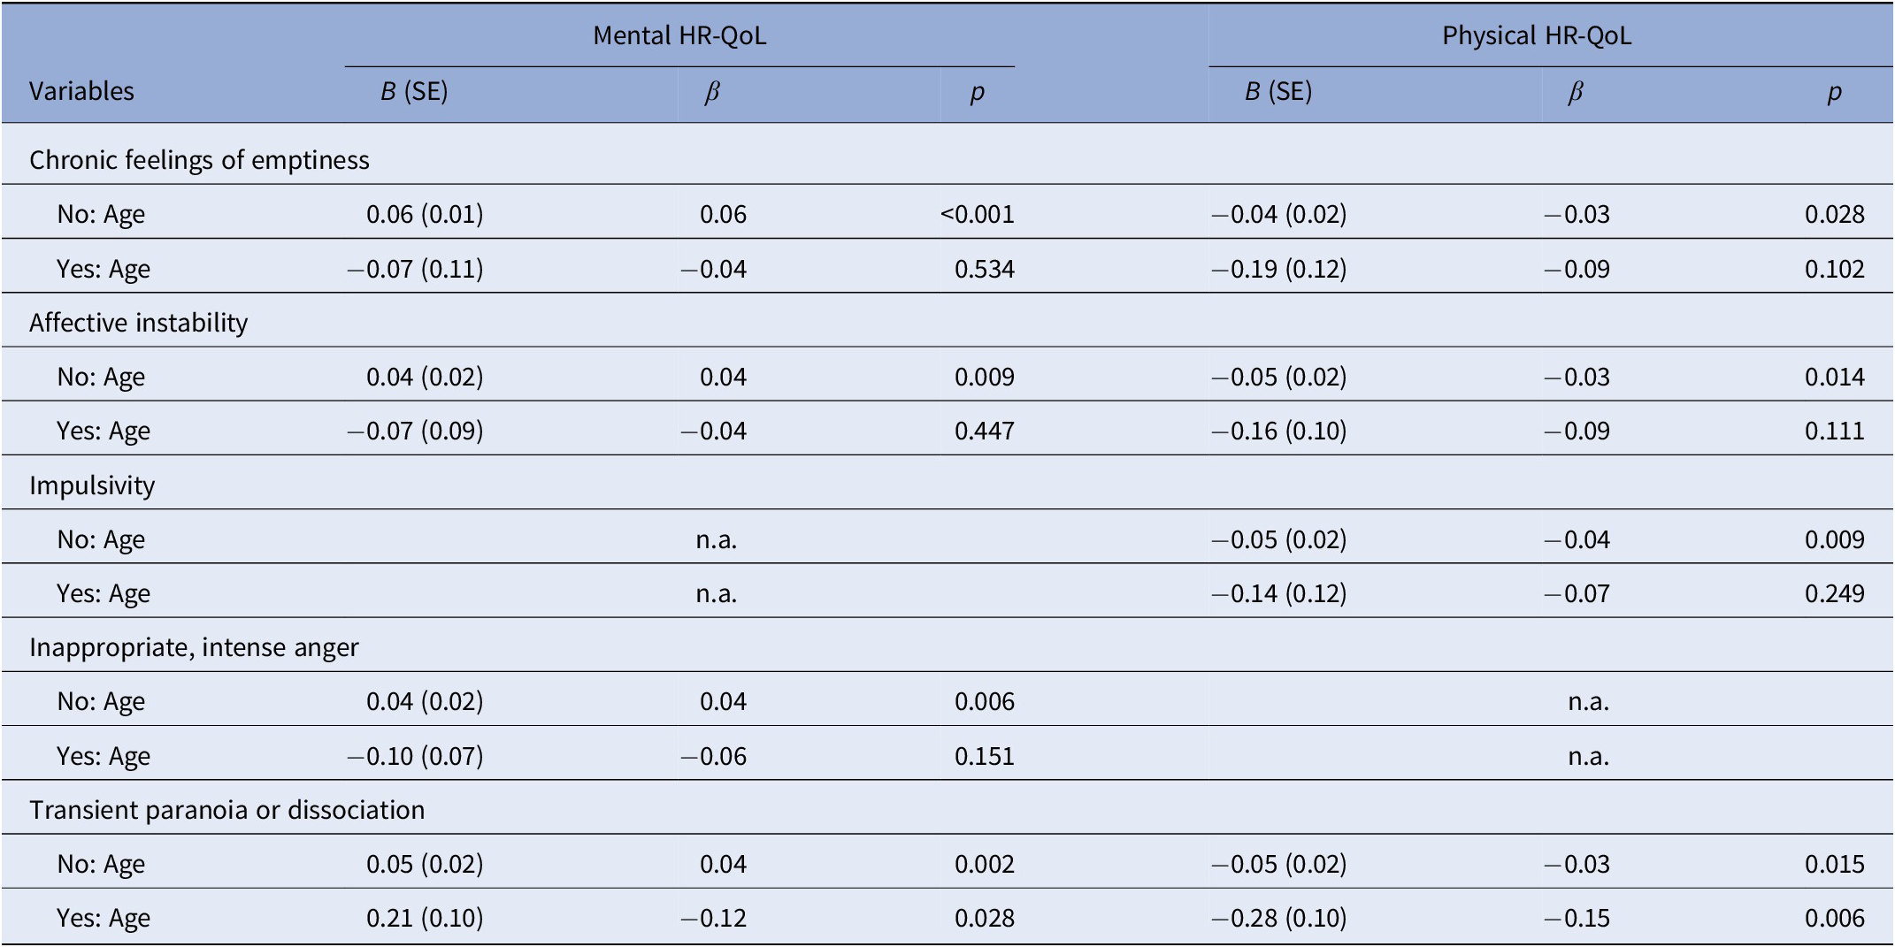Click the 'Affective instability' section label

coord(138,323)
